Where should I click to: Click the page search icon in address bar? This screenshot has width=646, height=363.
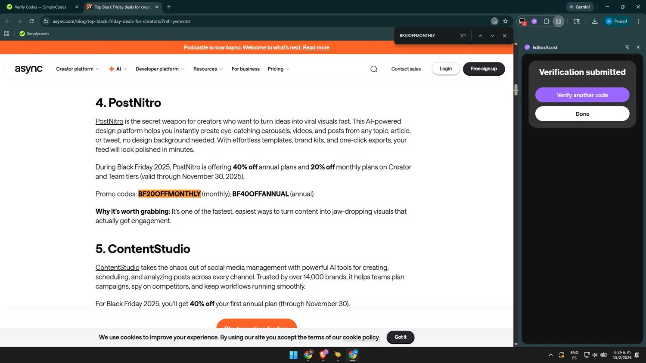tap(494, 21)
